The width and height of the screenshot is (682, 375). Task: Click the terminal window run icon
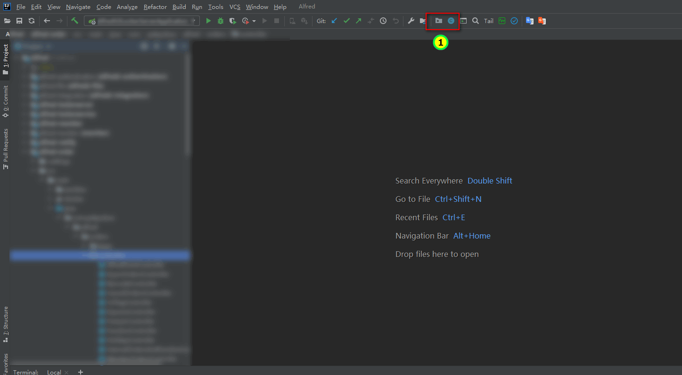click(463, 21)
